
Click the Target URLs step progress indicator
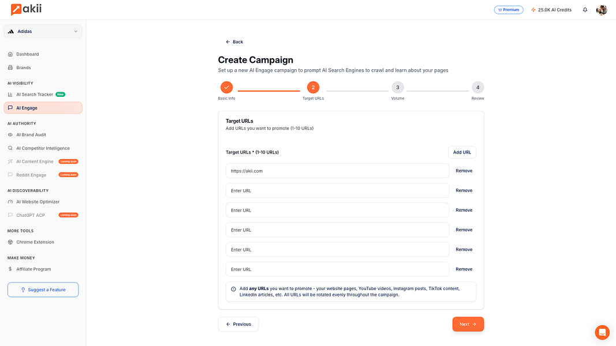312,88
